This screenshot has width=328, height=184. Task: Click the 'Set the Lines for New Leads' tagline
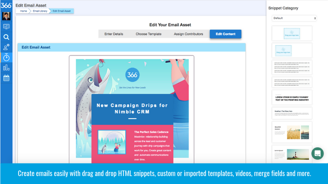[133, 88]
